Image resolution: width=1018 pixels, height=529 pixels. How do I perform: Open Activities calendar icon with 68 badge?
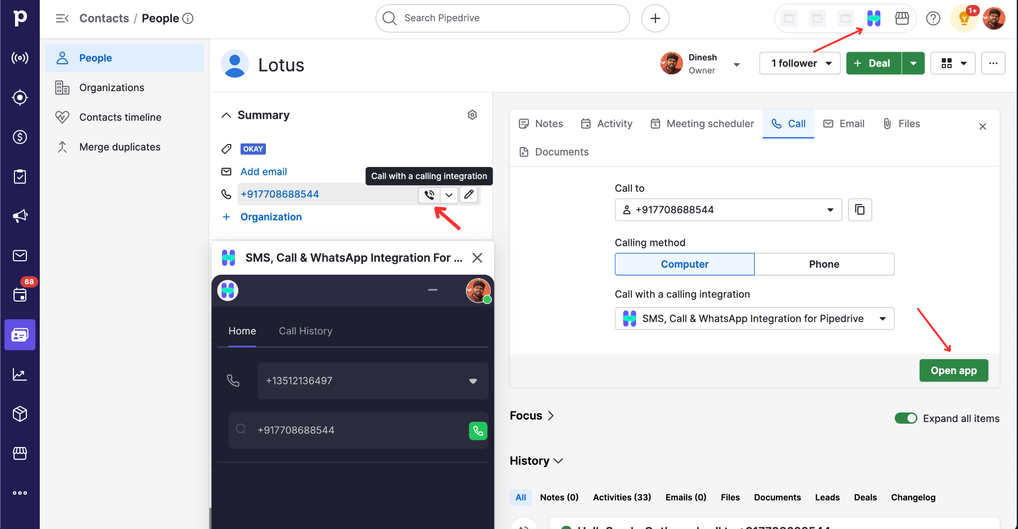(x=20, y=295)
